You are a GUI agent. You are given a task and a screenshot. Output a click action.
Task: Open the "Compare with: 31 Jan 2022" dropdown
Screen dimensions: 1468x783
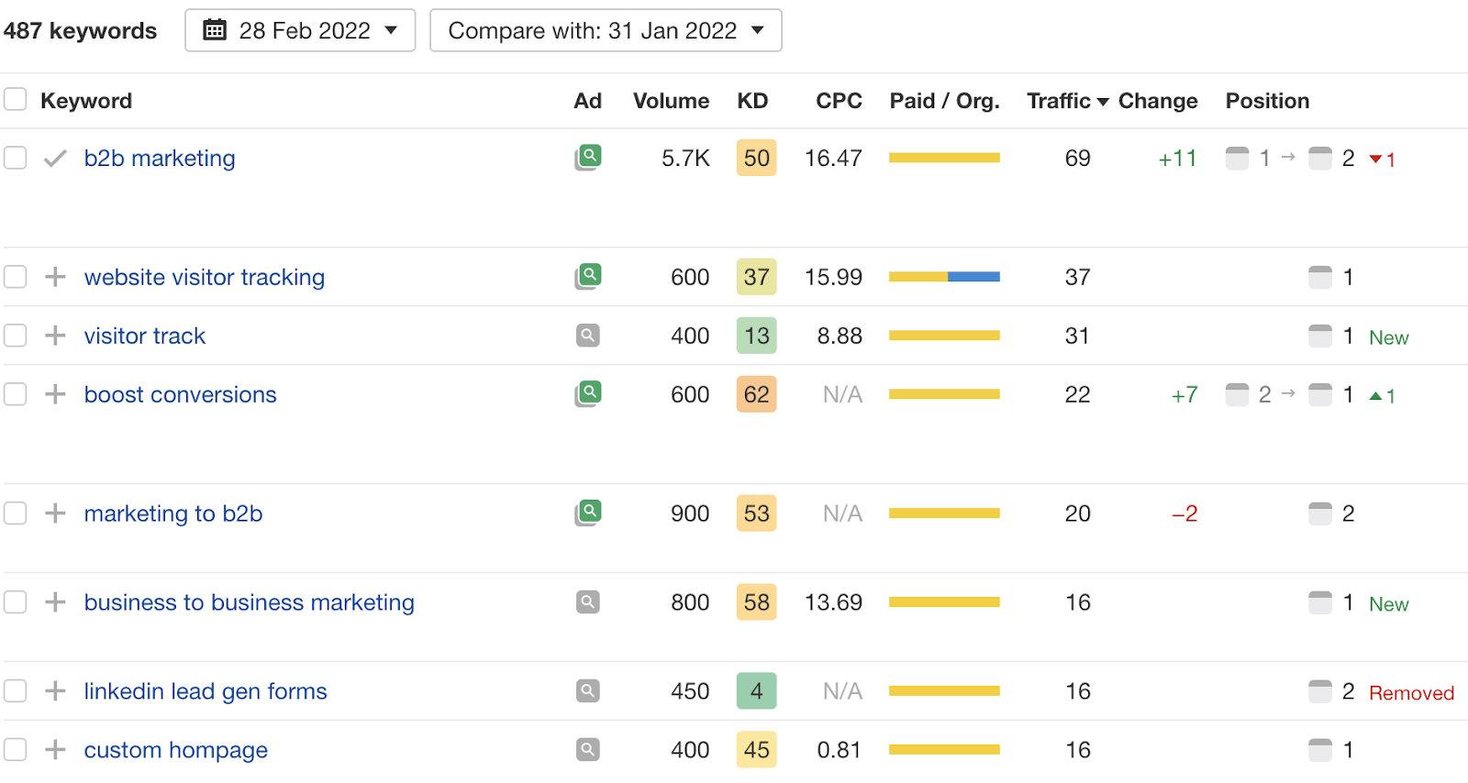(x=606, y=29)
